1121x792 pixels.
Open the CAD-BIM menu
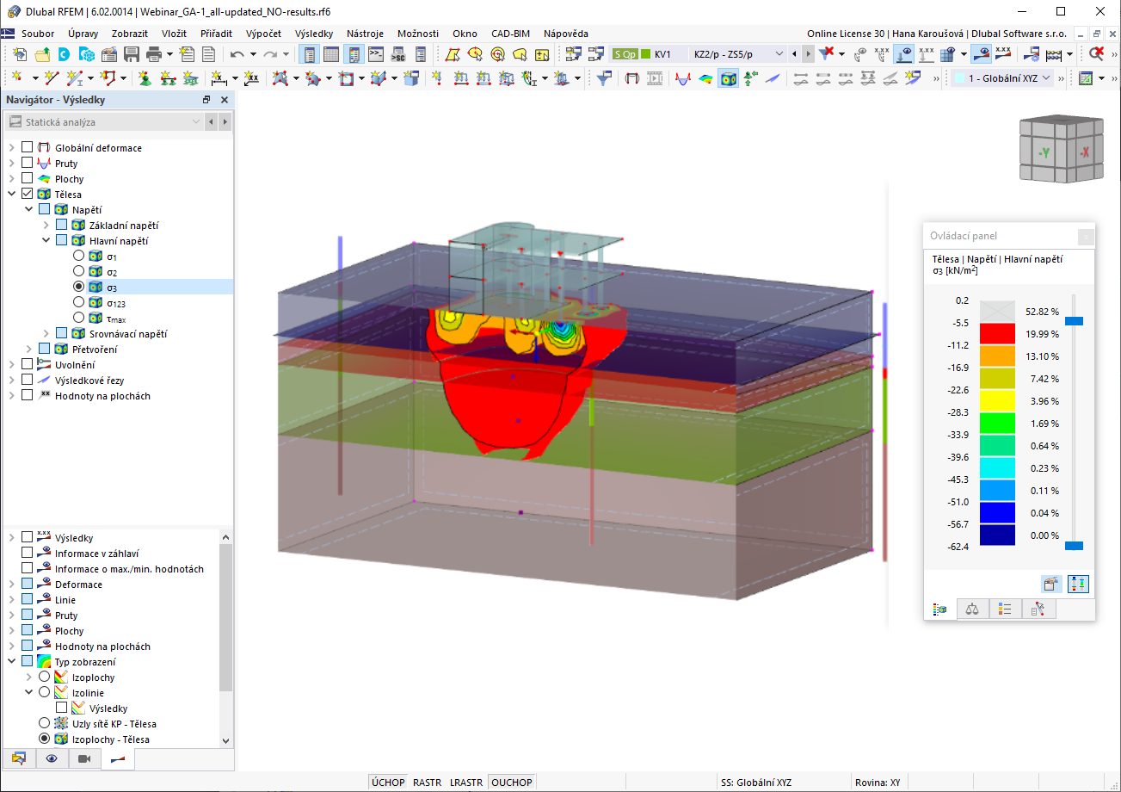pyautogui.click(x=510, y=34)
